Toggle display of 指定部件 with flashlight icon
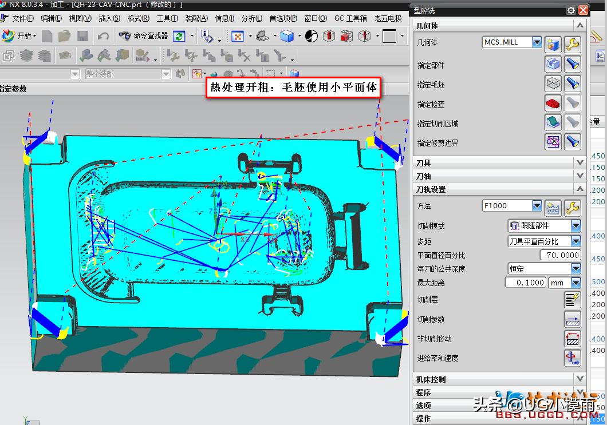This screenshot has width=607, height=425. point(573,63)
